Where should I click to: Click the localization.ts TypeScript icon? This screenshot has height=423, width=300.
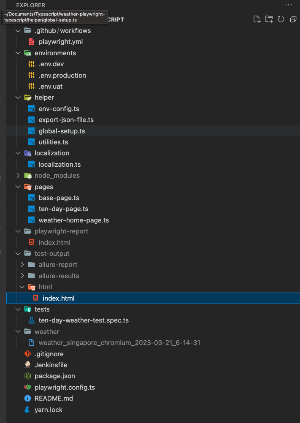[32, 164]
